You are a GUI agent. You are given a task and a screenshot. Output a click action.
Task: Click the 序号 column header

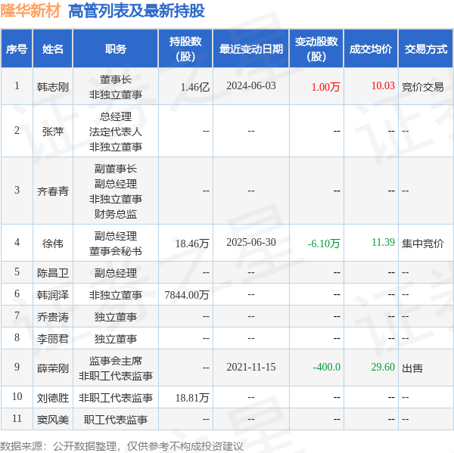(17, 48)
